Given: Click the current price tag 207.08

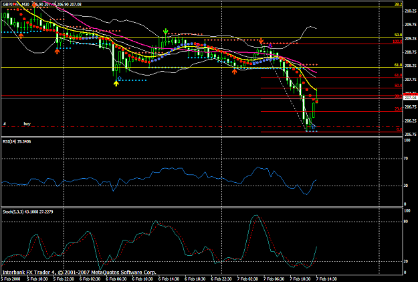Looking at the screenshot, I should [x=411, y=98].
